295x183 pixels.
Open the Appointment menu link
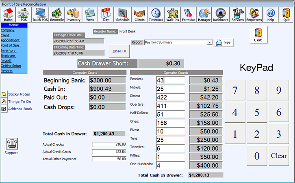[x=11, y=40]
